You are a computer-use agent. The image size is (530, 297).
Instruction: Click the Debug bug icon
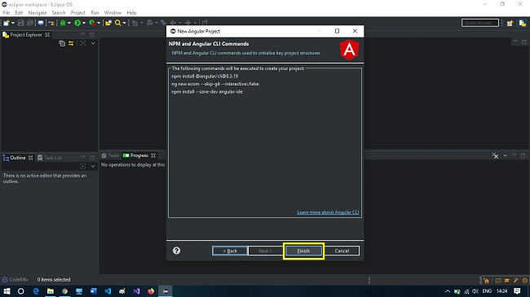pyautogui.click(x=63, y=23)
